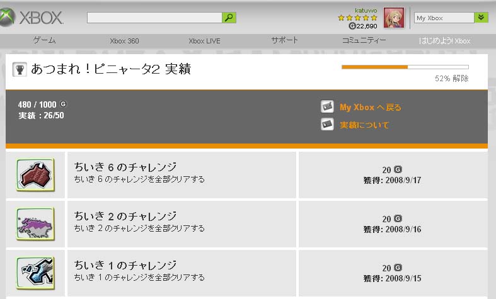Click the 実績：26/50 count
The height and width of the screenshot is (299, 496).
coord(41,115)
